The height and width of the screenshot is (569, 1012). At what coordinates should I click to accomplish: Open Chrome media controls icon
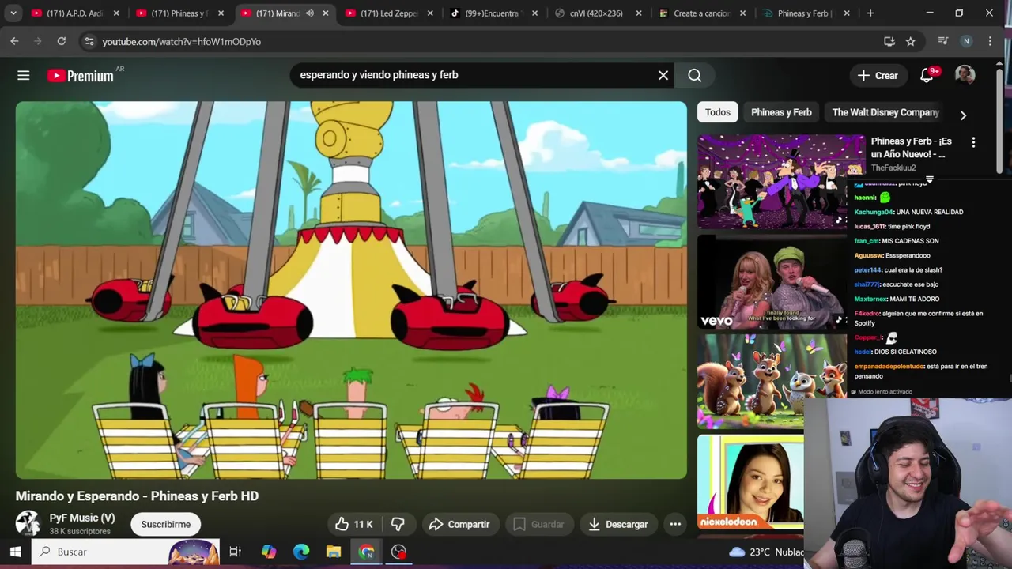click(942, 41)
